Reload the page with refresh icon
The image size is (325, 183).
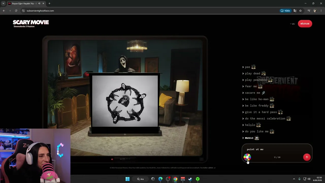[x=16, y=11]
